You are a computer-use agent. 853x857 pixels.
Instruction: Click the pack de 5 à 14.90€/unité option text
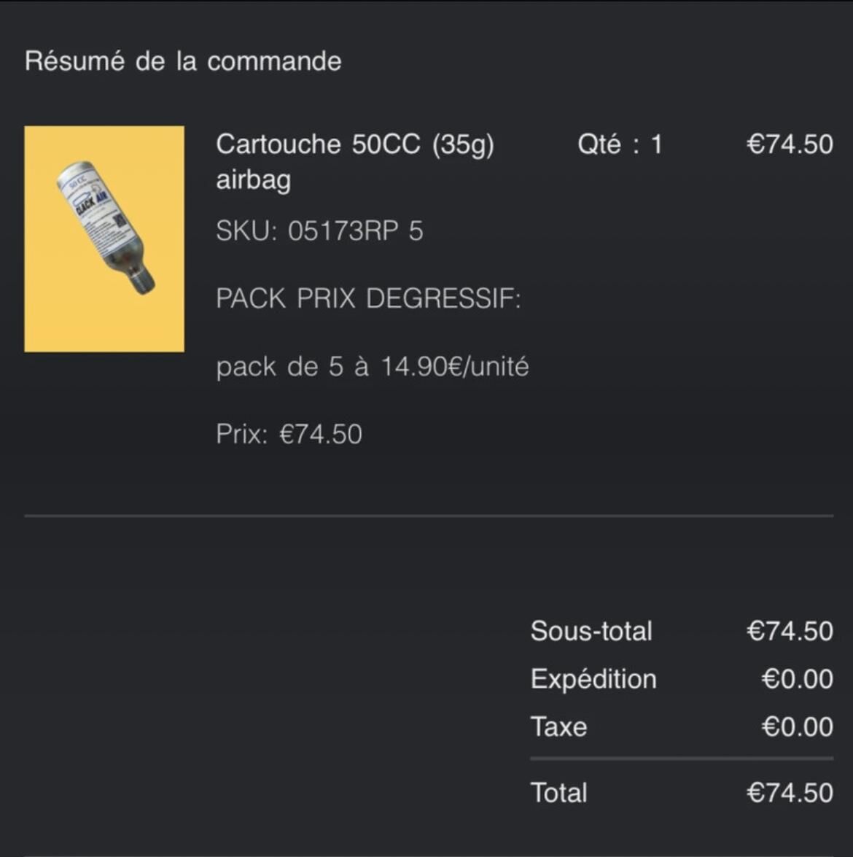(372, 366)
